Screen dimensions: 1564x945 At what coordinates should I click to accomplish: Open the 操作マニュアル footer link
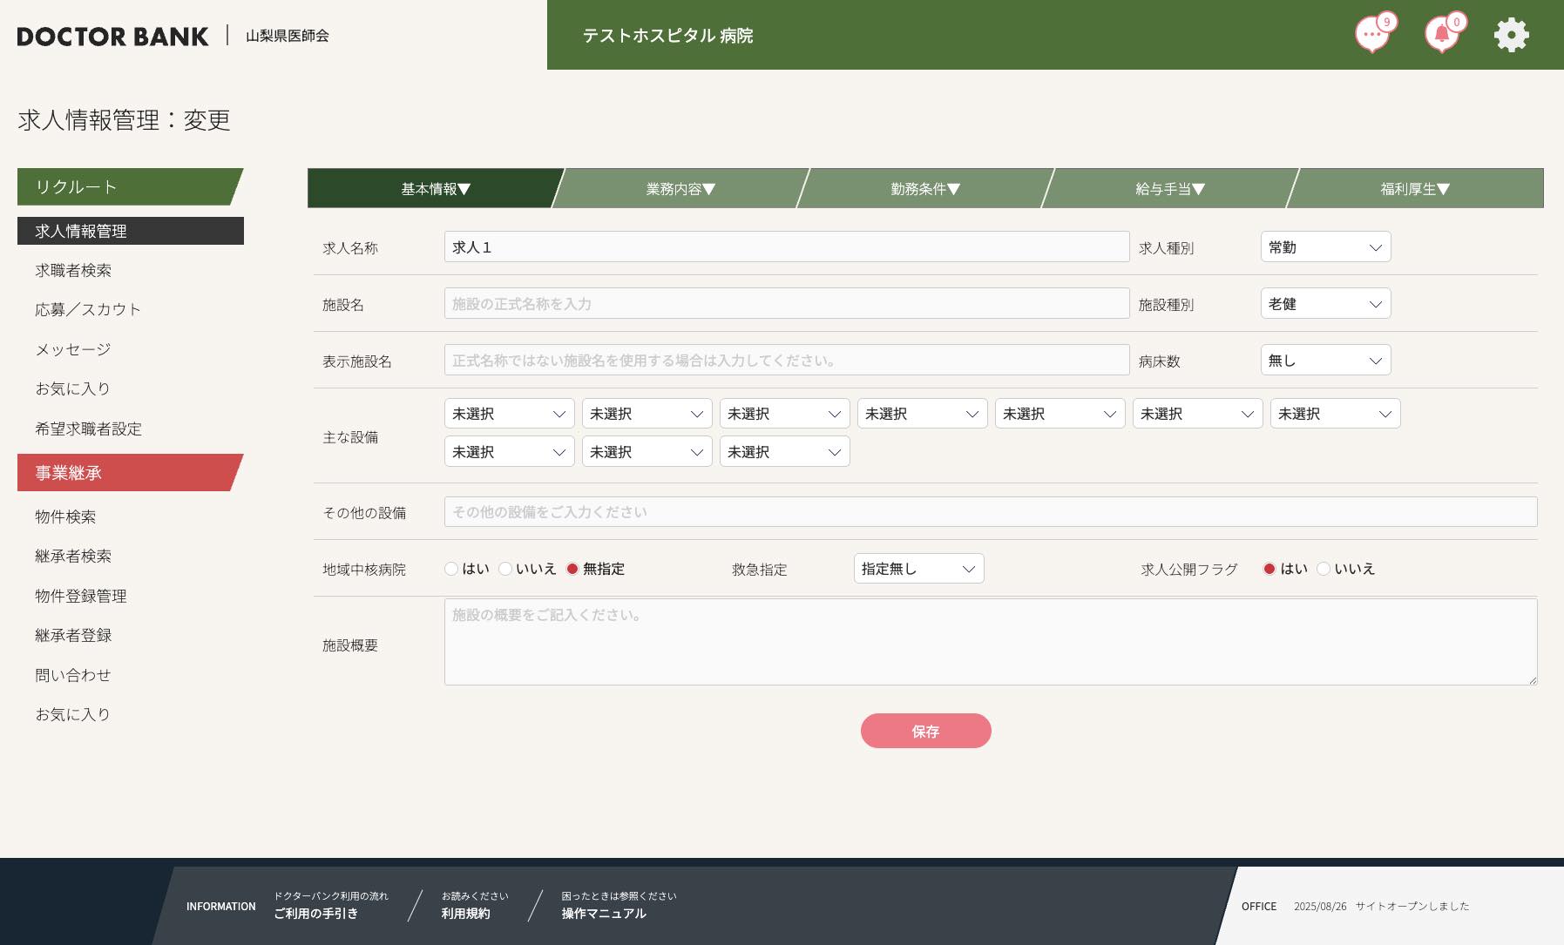[604, 914]
